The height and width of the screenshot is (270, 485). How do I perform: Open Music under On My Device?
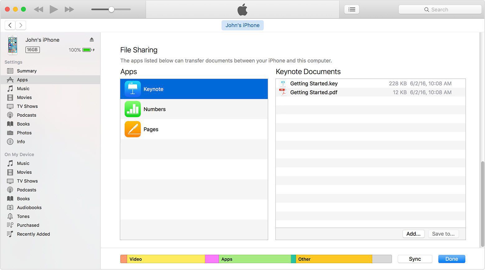click(x=50, y=163)
